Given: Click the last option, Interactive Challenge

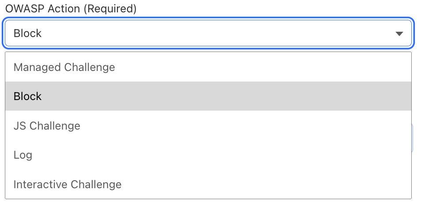Looking at the screenshot, I should pyautogui.click(x=68, y=184).
